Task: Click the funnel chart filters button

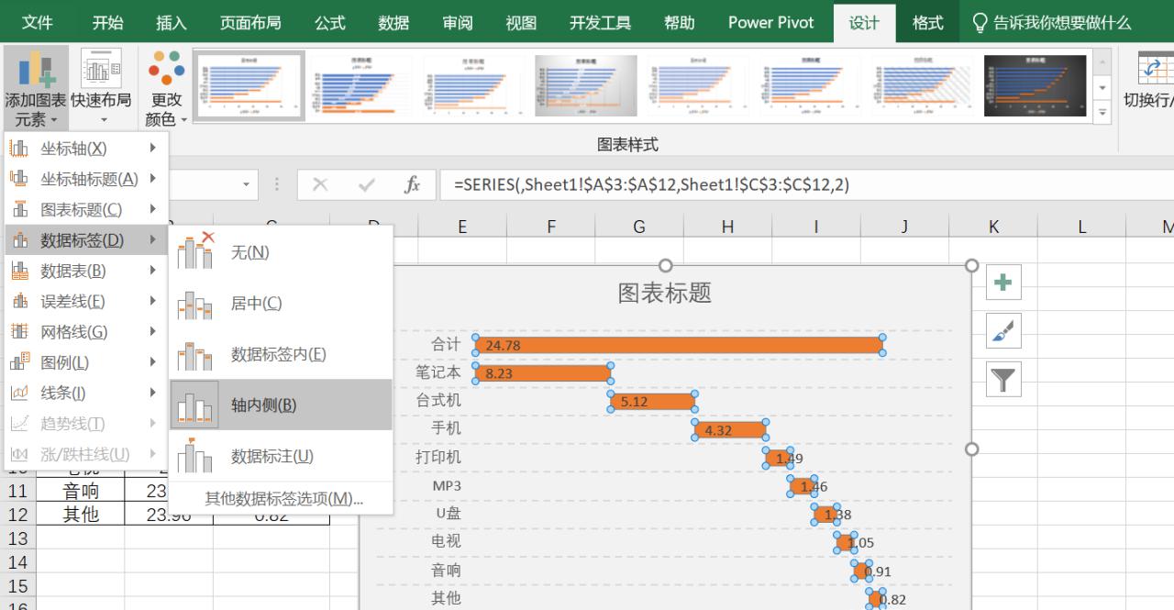Action: [1003, 378]
